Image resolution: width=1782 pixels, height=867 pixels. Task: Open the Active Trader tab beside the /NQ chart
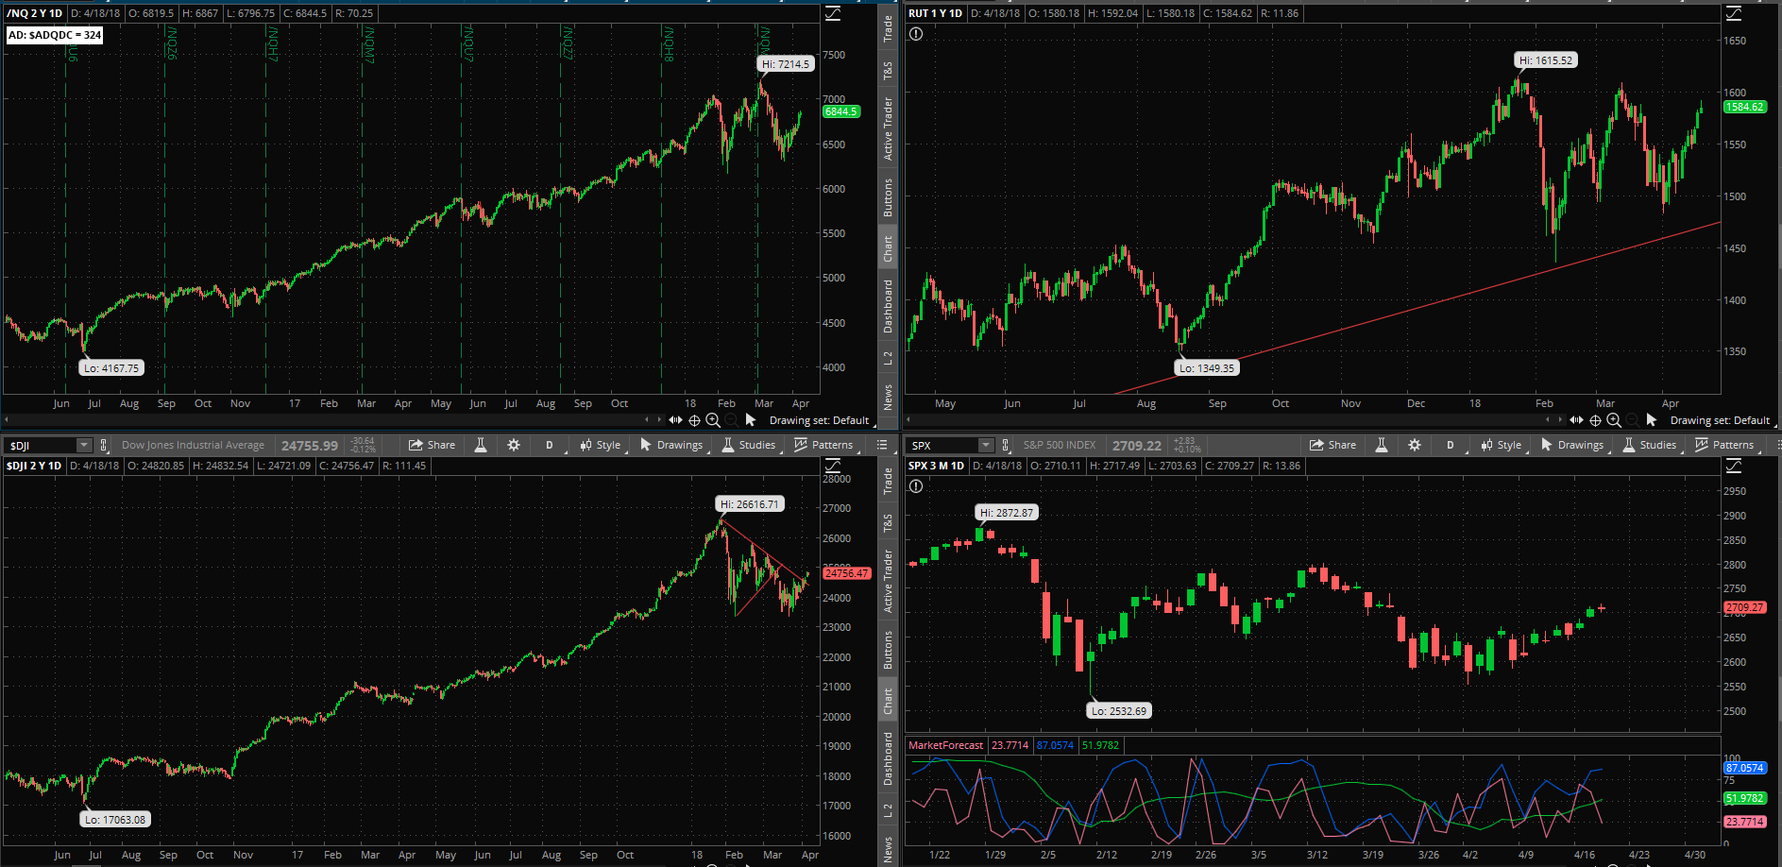click(888, 128)
